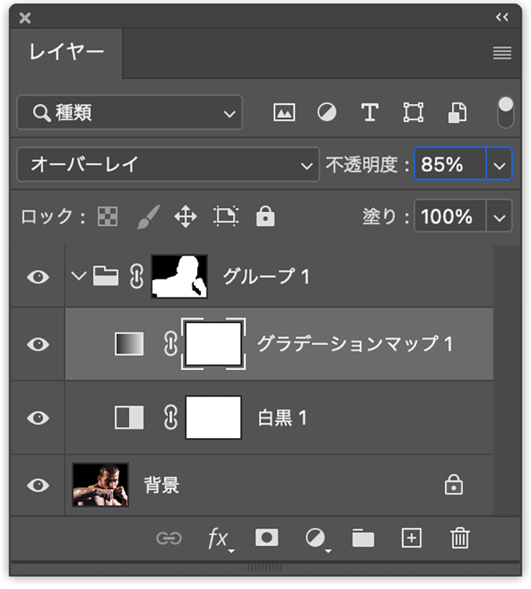Filter layers by shape type

pyautogui.click(x=413, y=113)
